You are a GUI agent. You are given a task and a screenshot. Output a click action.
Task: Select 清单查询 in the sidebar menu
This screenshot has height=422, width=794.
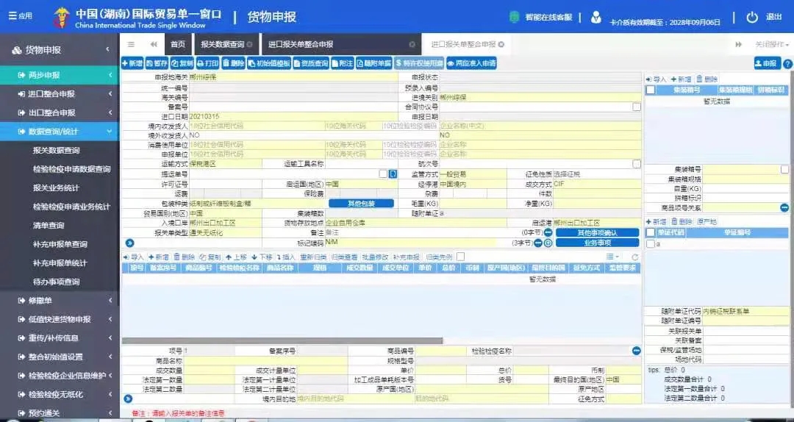click(x=49, y=226)
